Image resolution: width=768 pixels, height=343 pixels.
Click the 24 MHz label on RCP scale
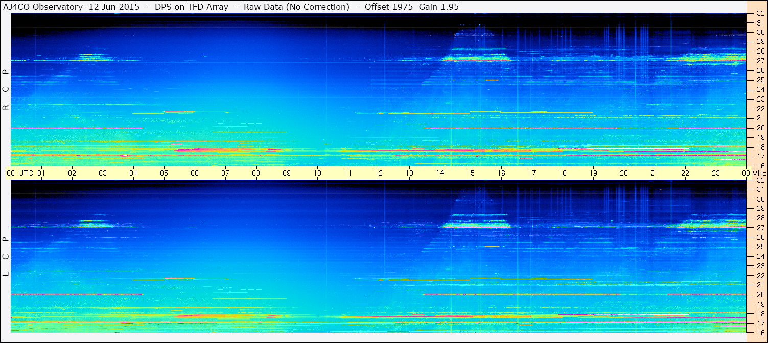(760, 89)
